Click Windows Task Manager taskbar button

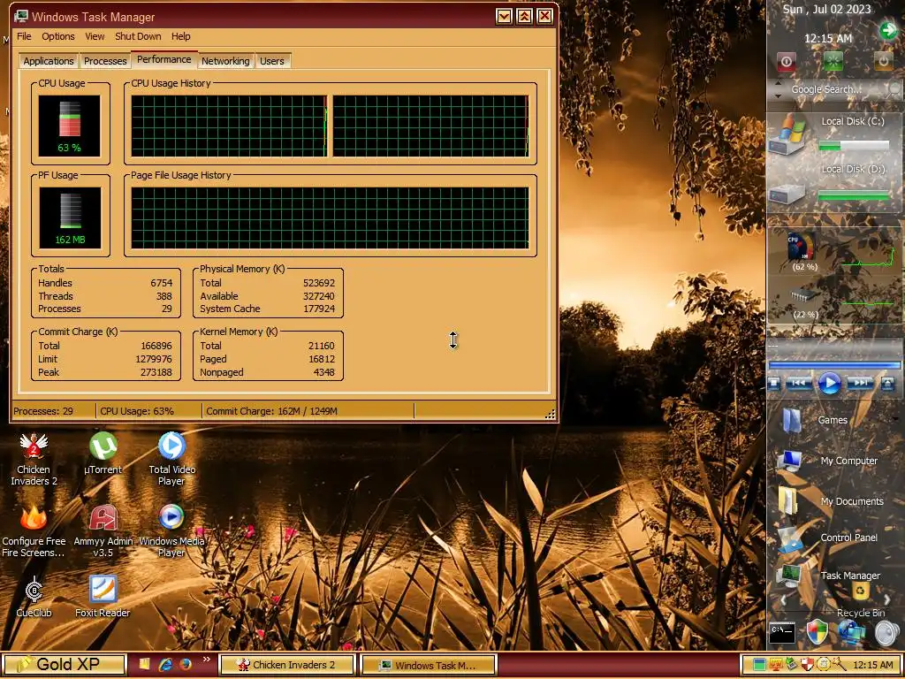pos(429,665)
